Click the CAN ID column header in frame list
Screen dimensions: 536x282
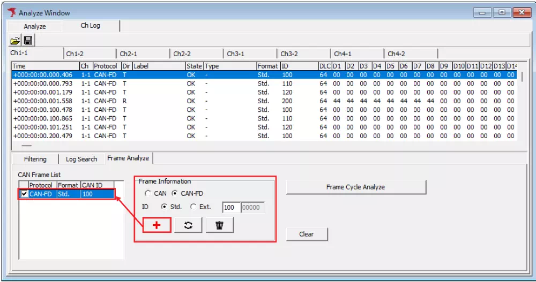[x=98, y=185]
